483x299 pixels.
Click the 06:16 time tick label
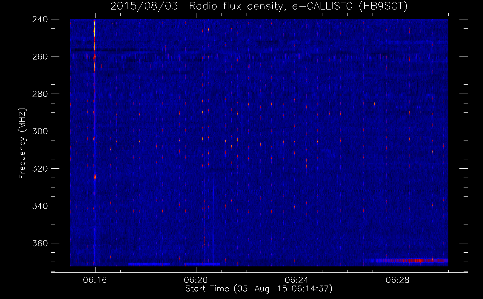coord(95,280)
